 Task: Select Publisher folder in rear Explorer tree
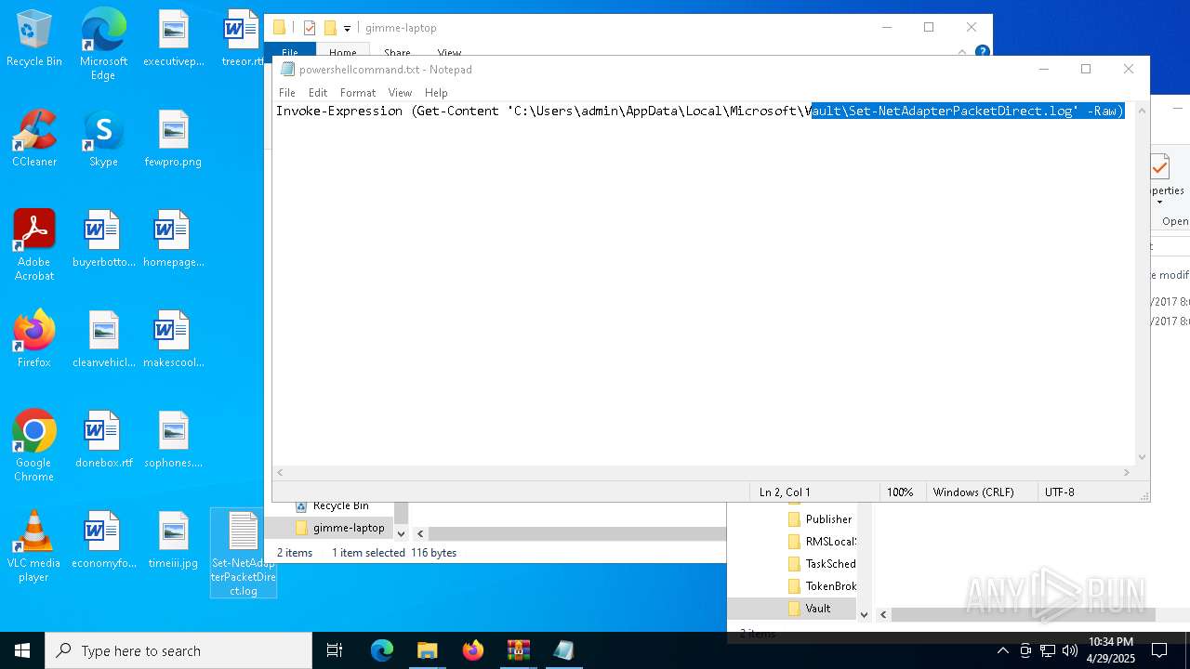[819, 519]
